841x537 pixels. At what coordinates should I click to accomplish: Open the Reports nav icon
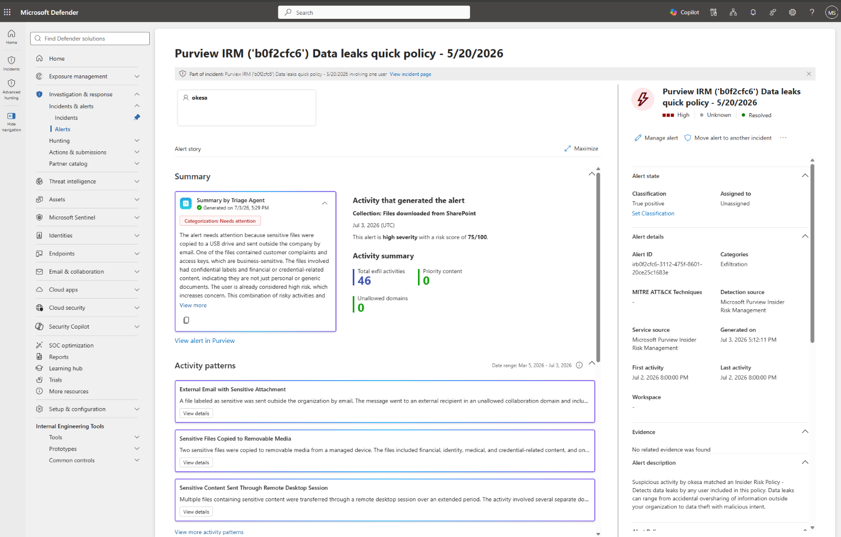coord(39,357)
